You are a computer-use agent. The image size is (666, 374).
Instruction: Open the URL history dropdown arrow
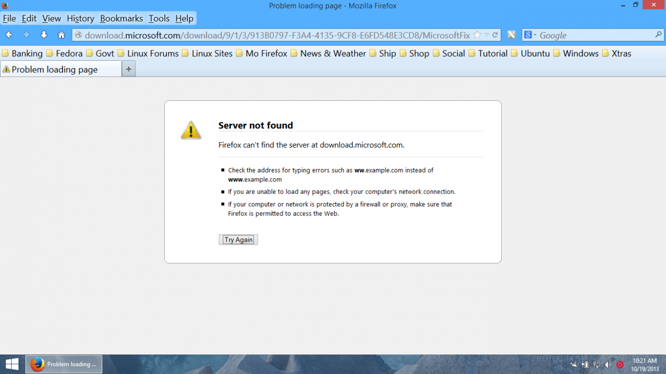click(487, 35)
